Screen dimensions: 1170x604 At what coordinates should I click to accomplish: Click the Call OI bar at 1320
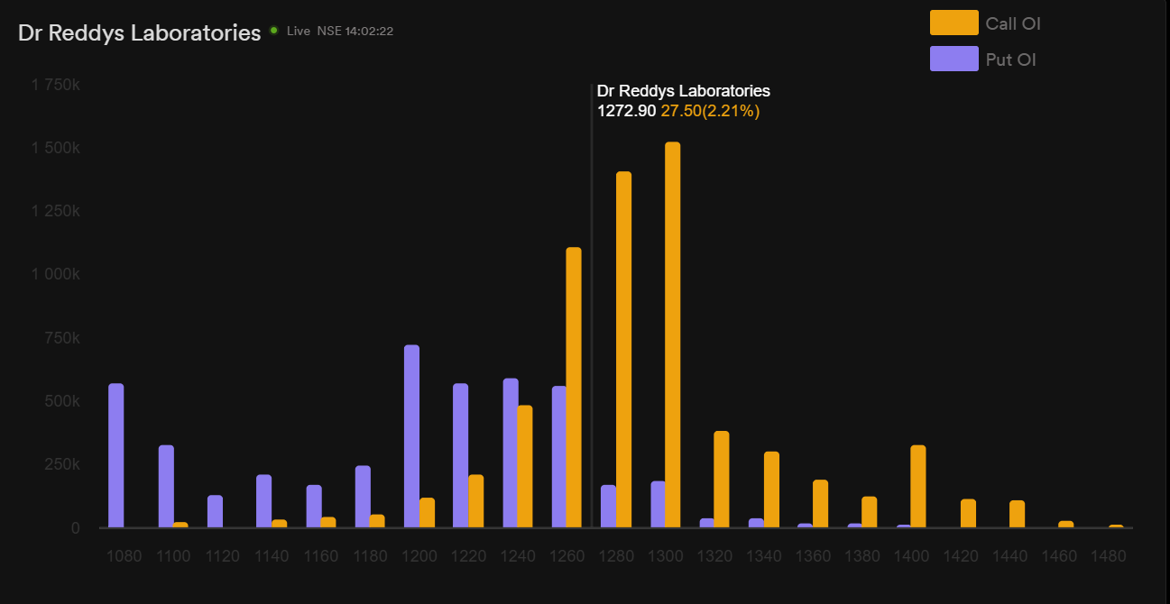(x=722, y=479)
